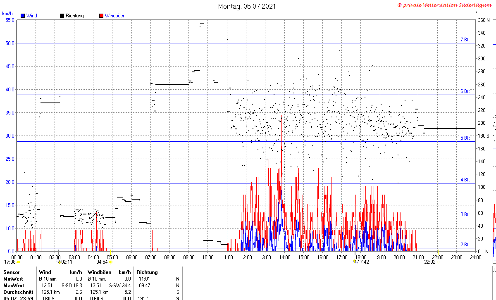Click the yellow icon next to 17:08
Viewport: 496px width, 300px height.
click(18, 262)
